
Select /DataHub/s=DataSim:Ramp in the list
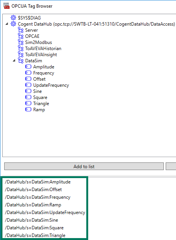pyautogui.click(x=33, y=205)
